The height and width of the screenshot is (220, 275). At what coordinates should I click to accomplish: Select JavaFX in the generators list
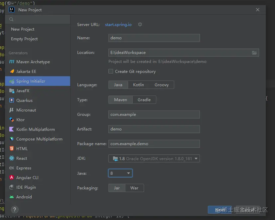click(38, 91)
